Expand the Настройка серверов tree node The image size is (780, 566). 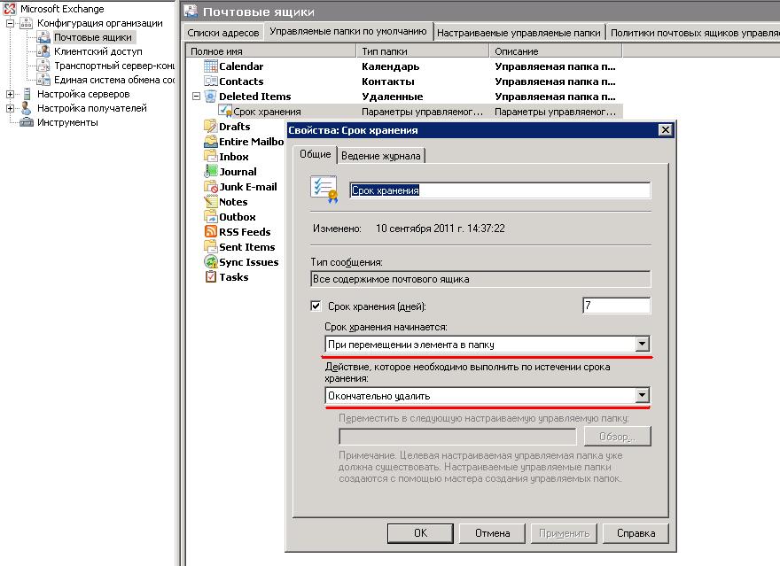(x=10, y=94)
